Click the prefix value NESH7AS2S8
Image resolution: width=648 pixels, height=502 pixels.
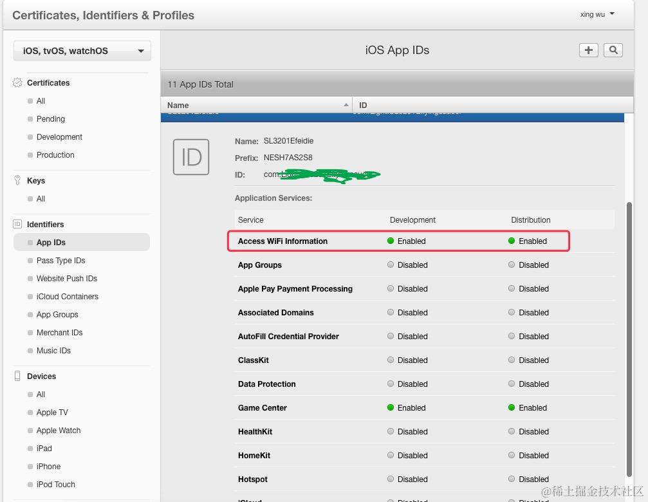point(288,158)
